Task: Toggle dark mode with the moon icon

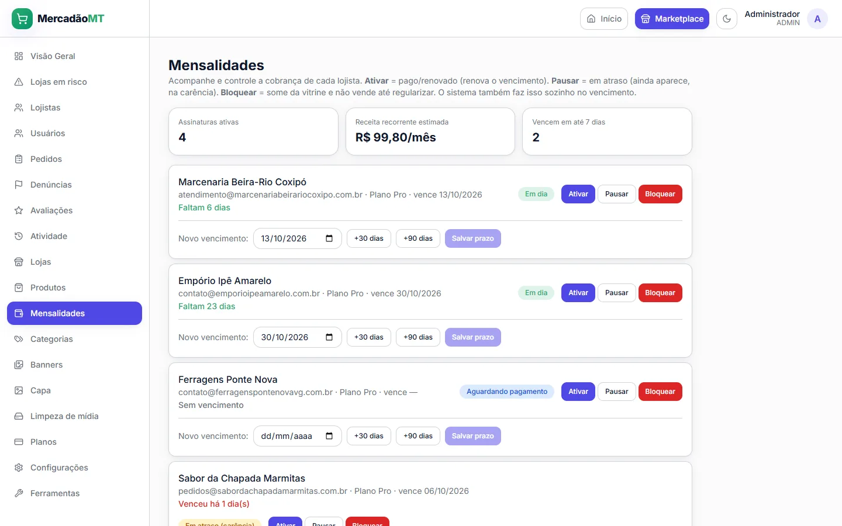Action: tap(727, 19)
